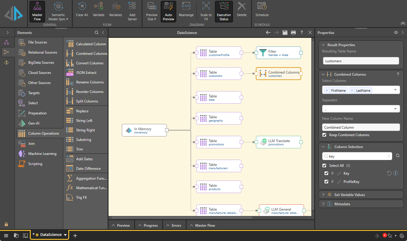This screenshot has height=241, width=407.
Task: Open help with the question mark icon
Action: pos(302,32)
